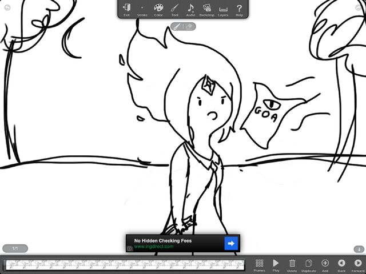Open the Help menu
This screenshot has width=366, height=274.
point(239,10)
